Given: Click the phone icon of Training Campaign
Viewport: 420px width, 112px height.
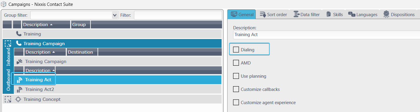Looking at the screenshot, I should [19, 44].
